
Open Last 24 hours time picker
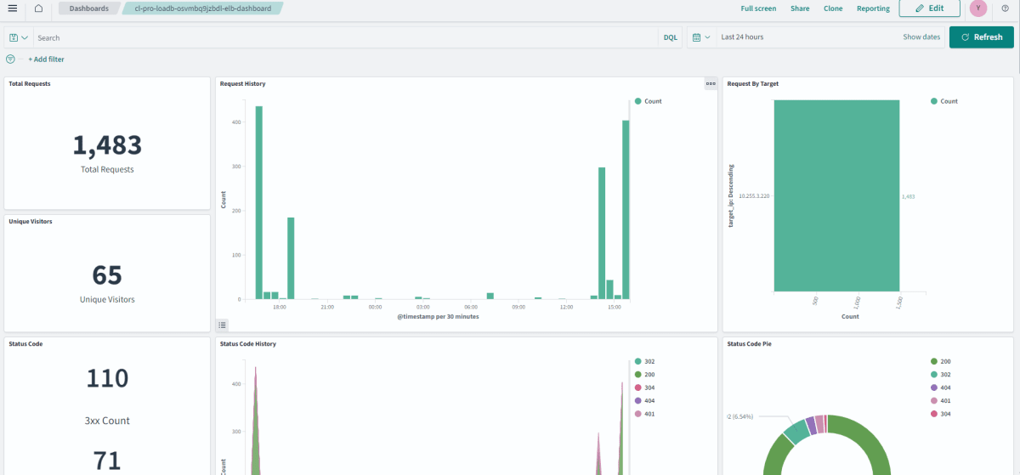[742, 37]
